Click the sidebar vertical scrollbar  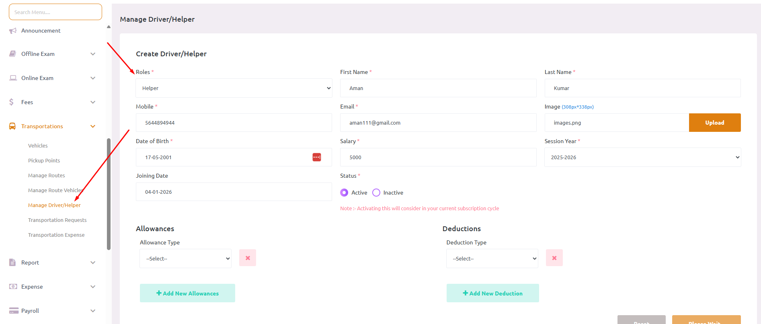coord(109,194)
